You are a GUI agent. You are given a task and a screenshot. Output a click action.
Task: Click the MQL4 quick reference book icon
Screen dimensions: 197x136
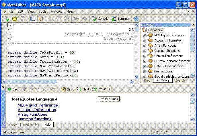point(150,35)
